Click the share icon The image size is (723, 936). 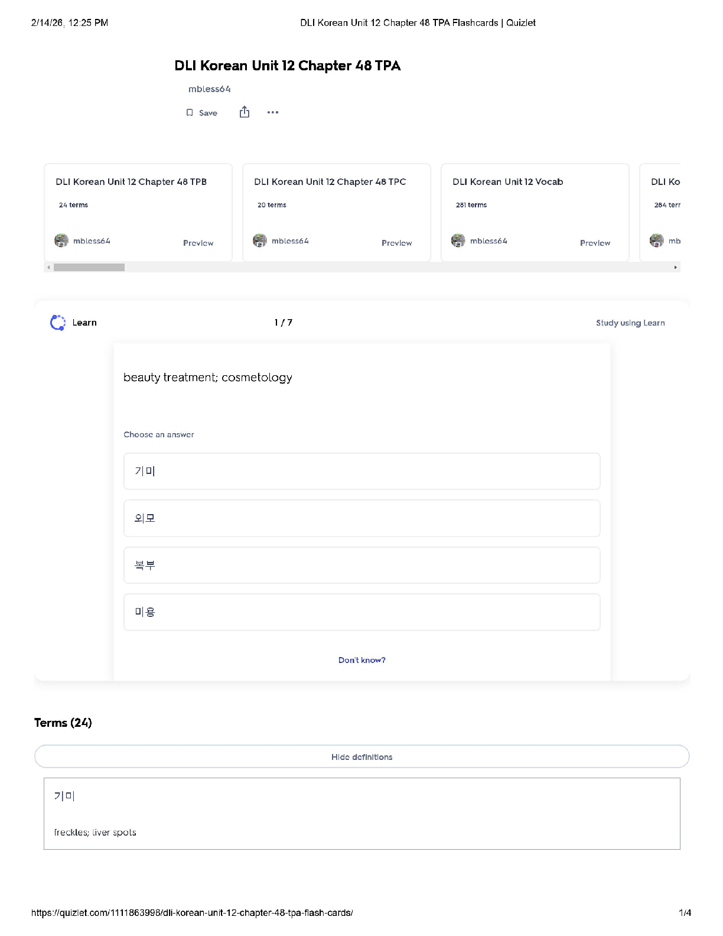pyautogui.click(x=245, y=112)
